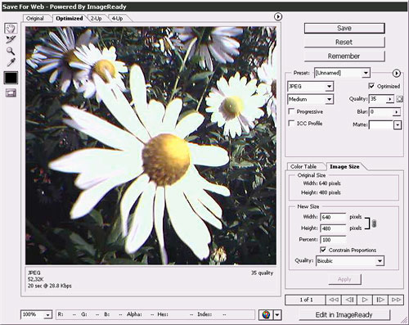Click the New Size Width field
The width and height of the screenshot is (409, 325).
(x=333, y=217)
